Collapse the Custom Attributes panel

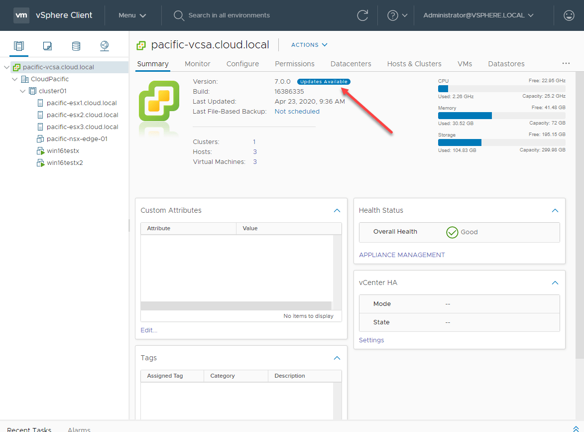[x=337, y=211]
